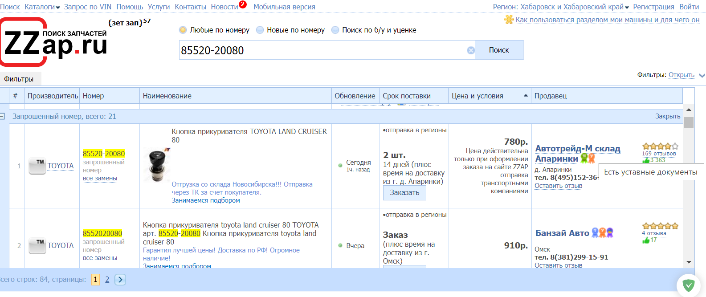Click the news notification badge

243,4
